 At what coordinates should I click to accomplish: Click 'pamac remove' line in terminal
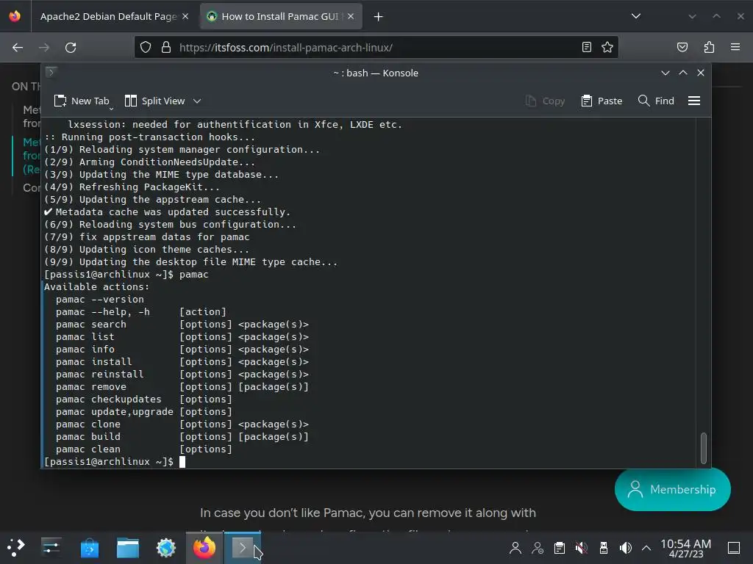[182, 386]
